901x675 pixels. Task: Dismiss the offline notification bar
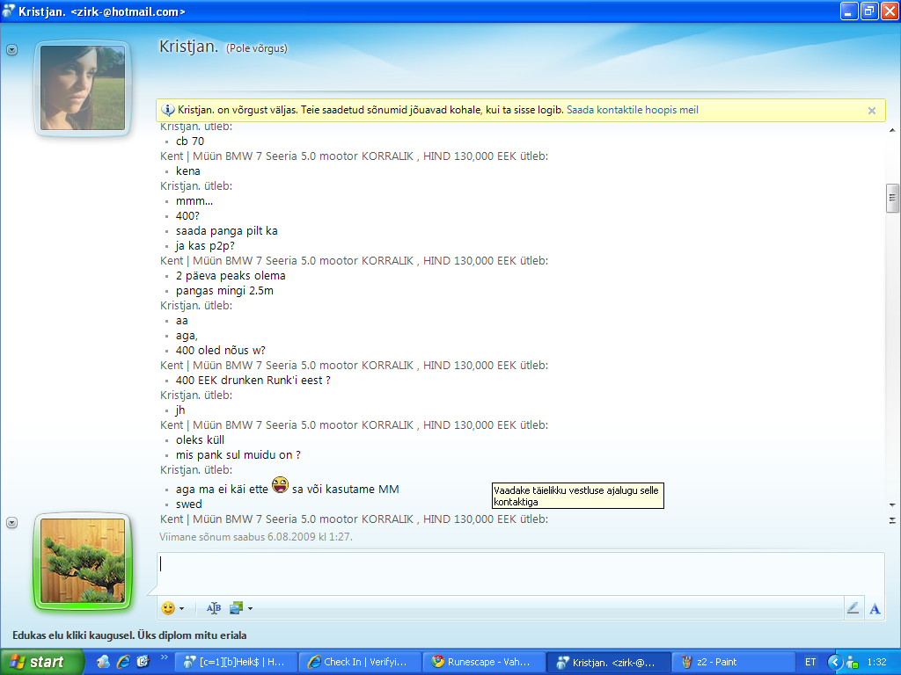tap(871, 111)
